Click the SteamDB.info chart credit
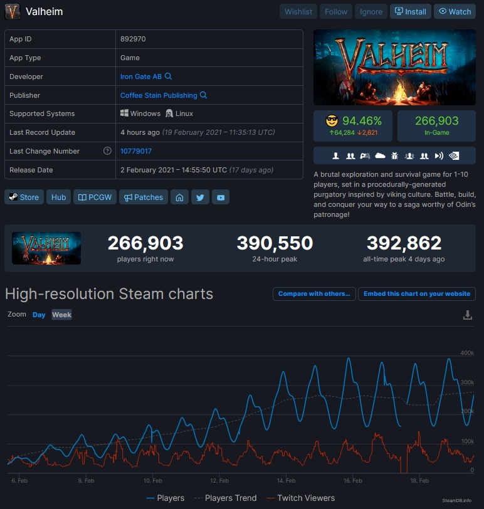The image size is (484, 509). coord(457,500)
